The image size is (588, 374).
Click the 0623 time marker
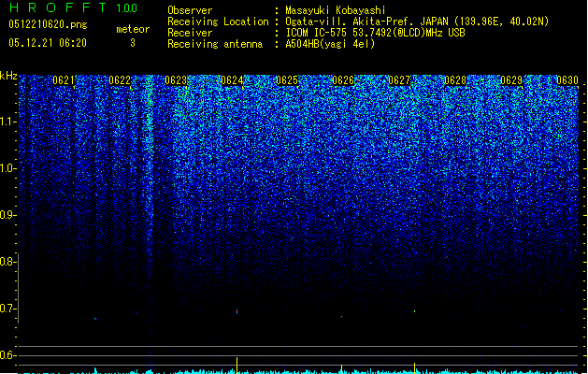point(176,80)
